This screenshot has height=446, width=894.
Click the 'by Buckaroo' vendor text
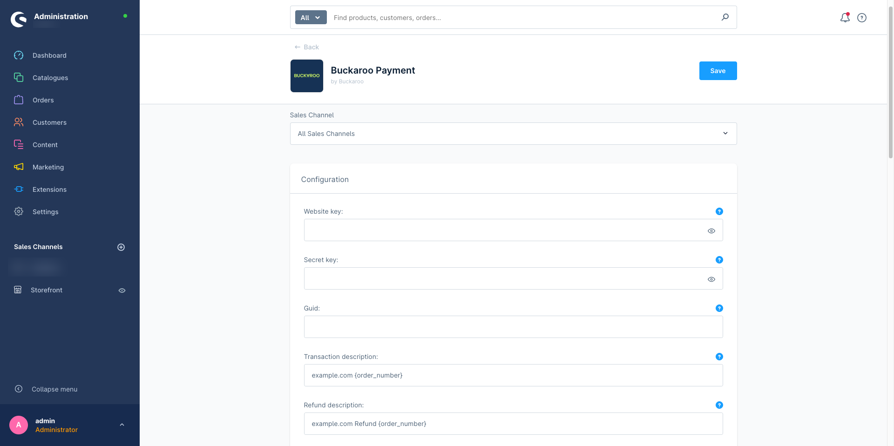point(347,81)
